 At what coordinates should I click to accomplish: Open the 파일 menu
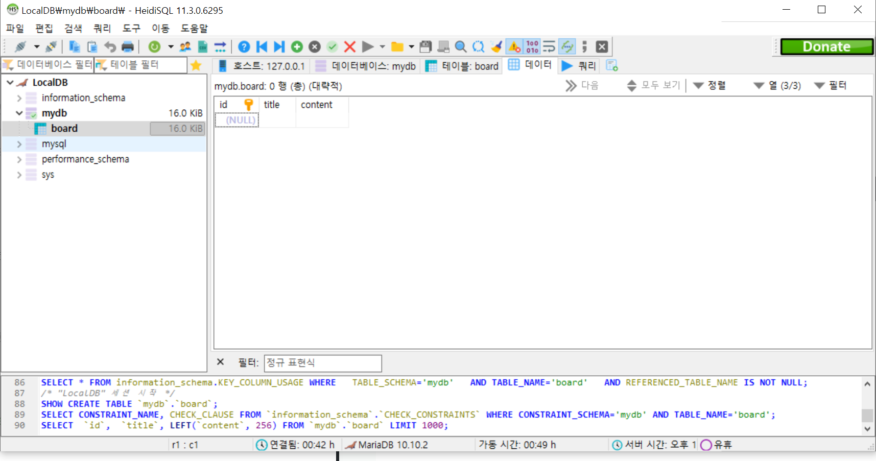pyautogui.click(x=15, y=28)
